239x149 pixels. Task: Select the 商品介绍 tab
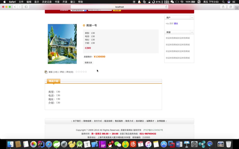click(x=53, y=81)
